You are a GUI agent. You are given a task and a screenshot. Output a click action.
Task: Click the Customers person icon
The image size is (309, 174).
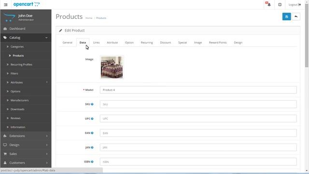5,163
